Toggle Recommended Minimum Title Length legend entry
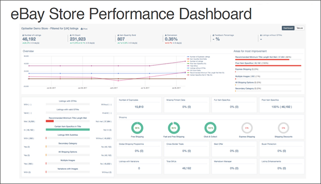 206,73
